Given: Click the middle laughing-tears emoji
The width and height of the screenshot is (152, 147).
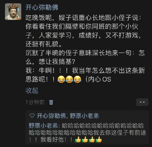Looking at the screenshot, I should click(x=69, y=79).
